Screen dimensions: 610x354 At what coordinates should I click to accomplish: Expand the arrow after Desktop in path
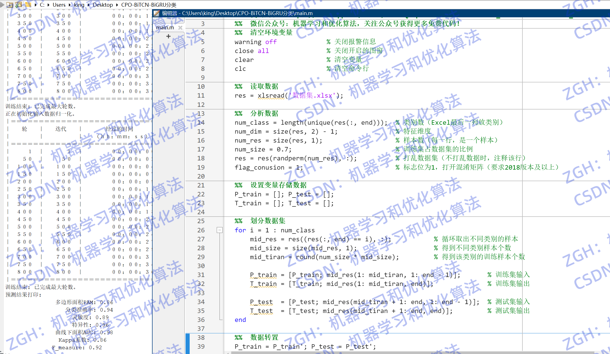click(x=117, y=5)
